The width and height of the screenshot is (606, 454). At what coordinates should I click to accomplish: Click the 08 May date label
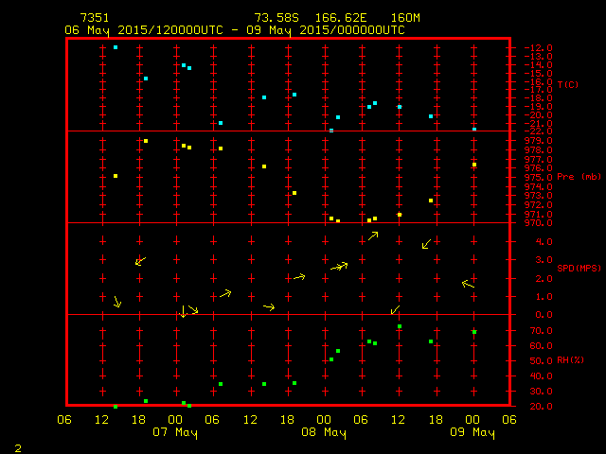click(324, 432)
